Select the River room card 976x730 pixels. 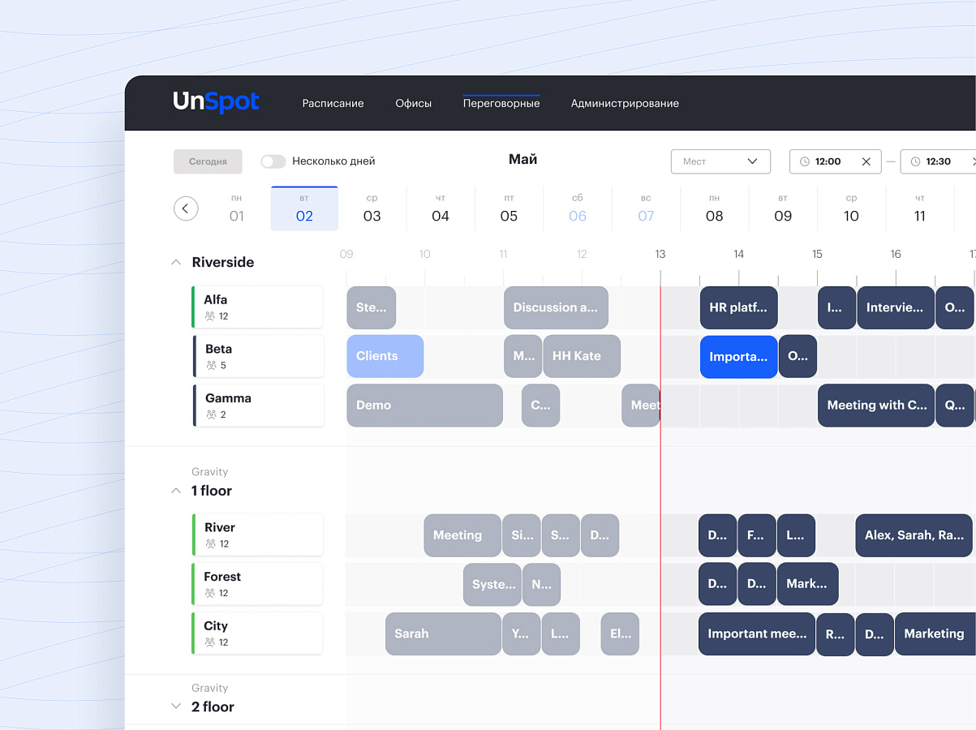pos(257,535)
